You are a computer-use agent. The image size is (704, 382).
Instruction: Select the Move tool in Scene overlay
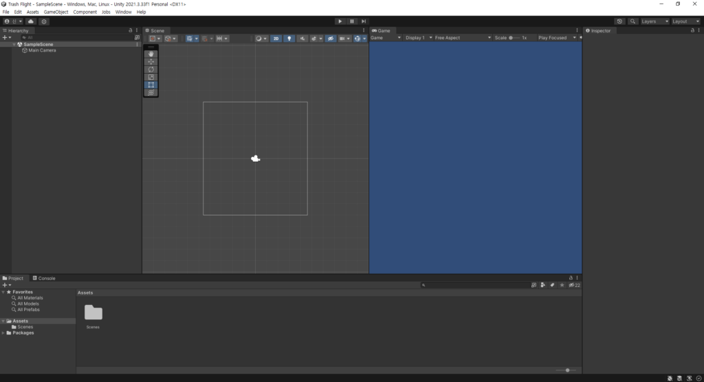point(151,62)
